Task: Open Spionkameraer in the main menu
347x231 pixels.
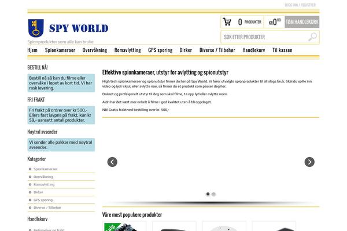Action: (60, 50)
